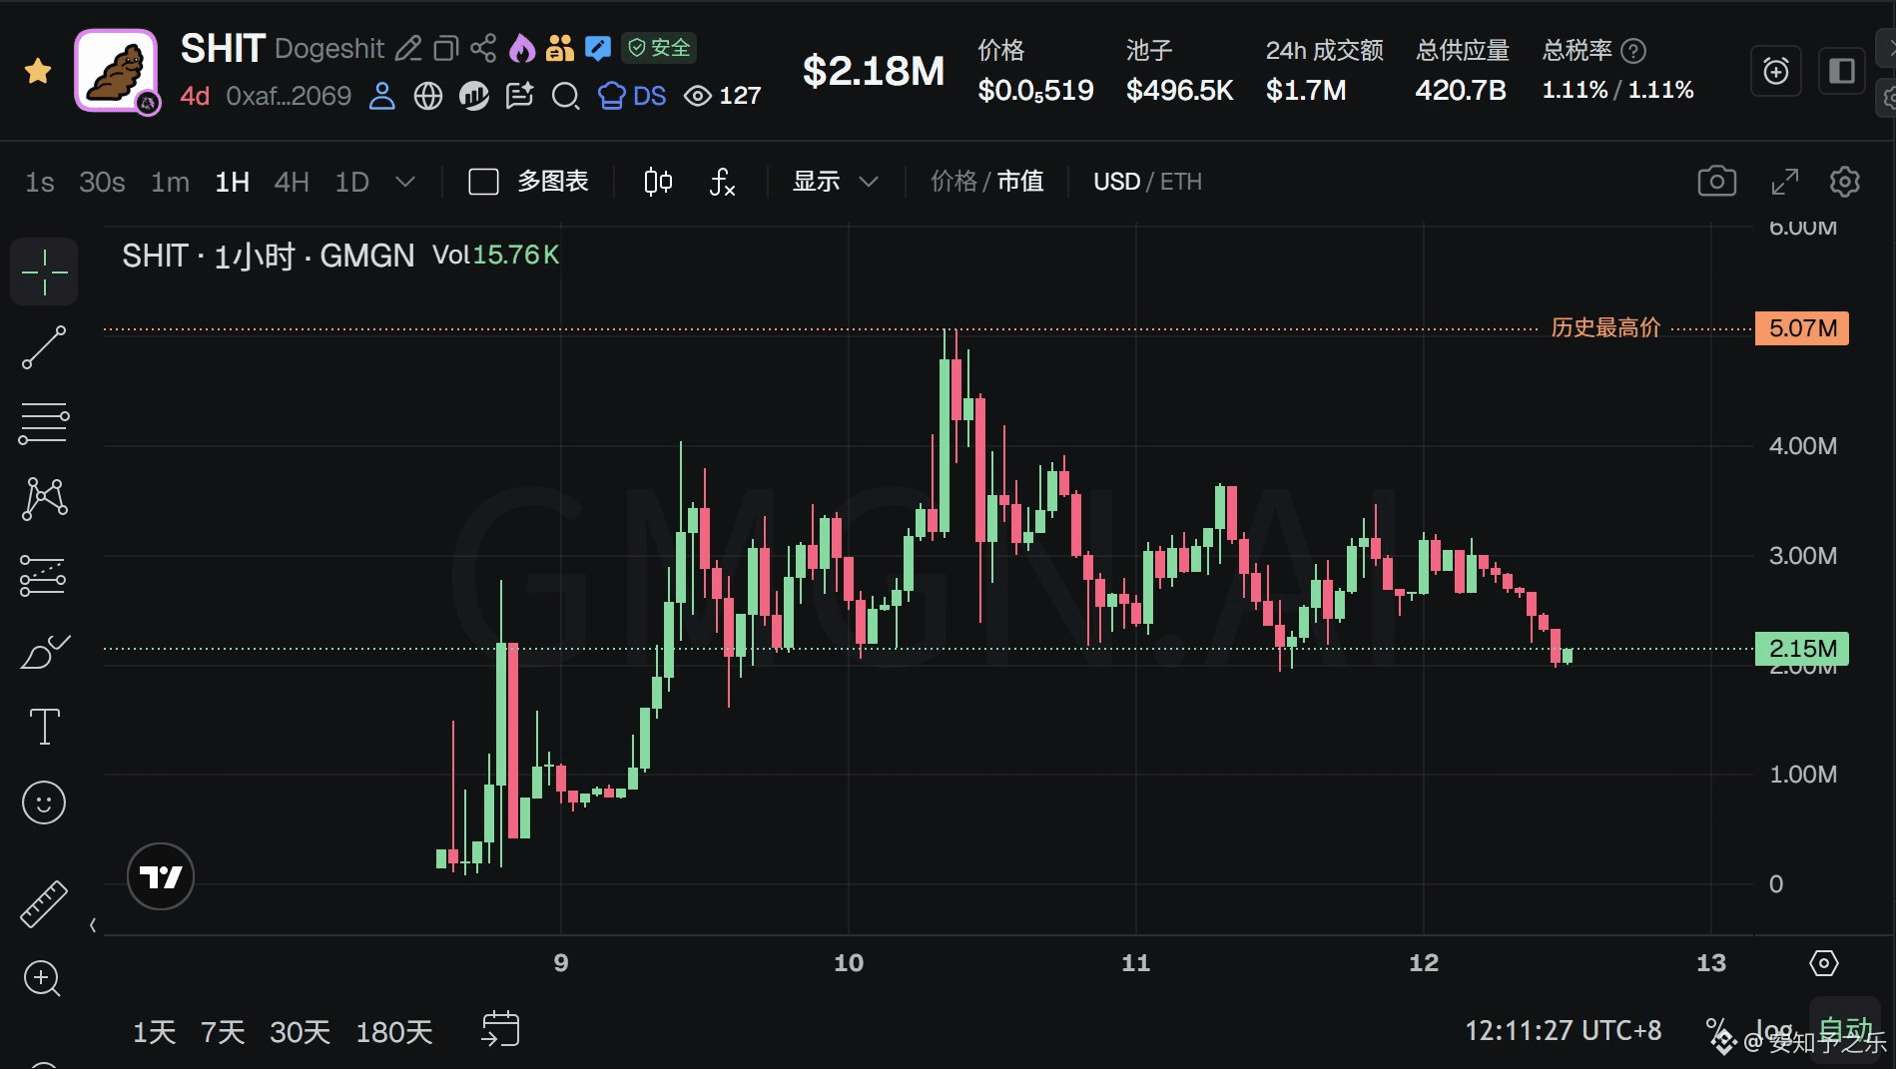This screenshot has width=1896, height=1069.
Task: Share the Dogeshit token
Action: [483, 48]
